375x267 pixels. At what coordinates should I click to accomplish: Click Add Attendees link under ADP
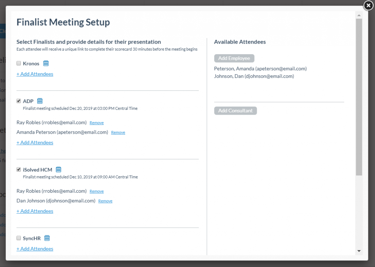[x=35, y=142]
